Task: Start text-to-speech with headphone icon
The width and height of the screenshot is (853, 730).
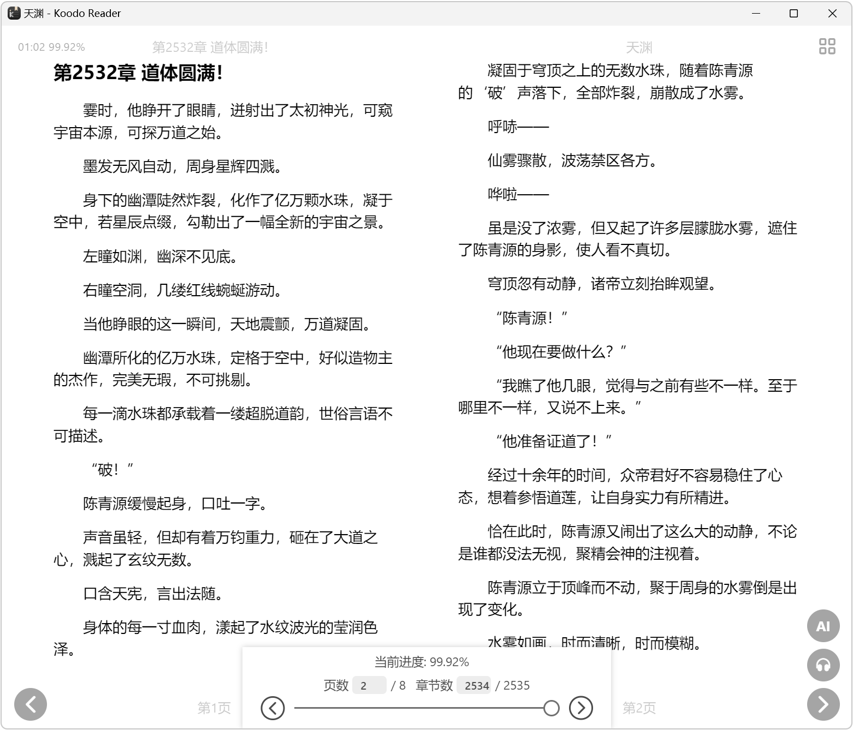Action: 823,665
